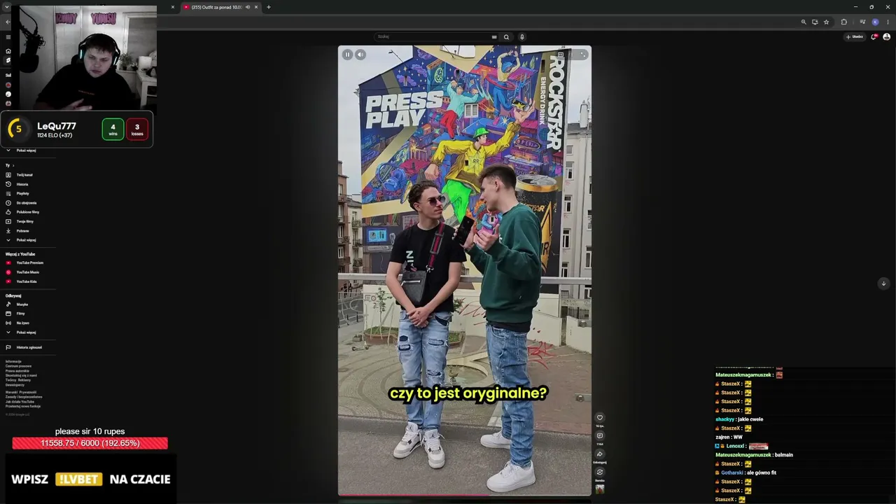This screenshot has height=504, width=896.
Task: Expand the Ty section chevron
Action: tap(13, 166)
